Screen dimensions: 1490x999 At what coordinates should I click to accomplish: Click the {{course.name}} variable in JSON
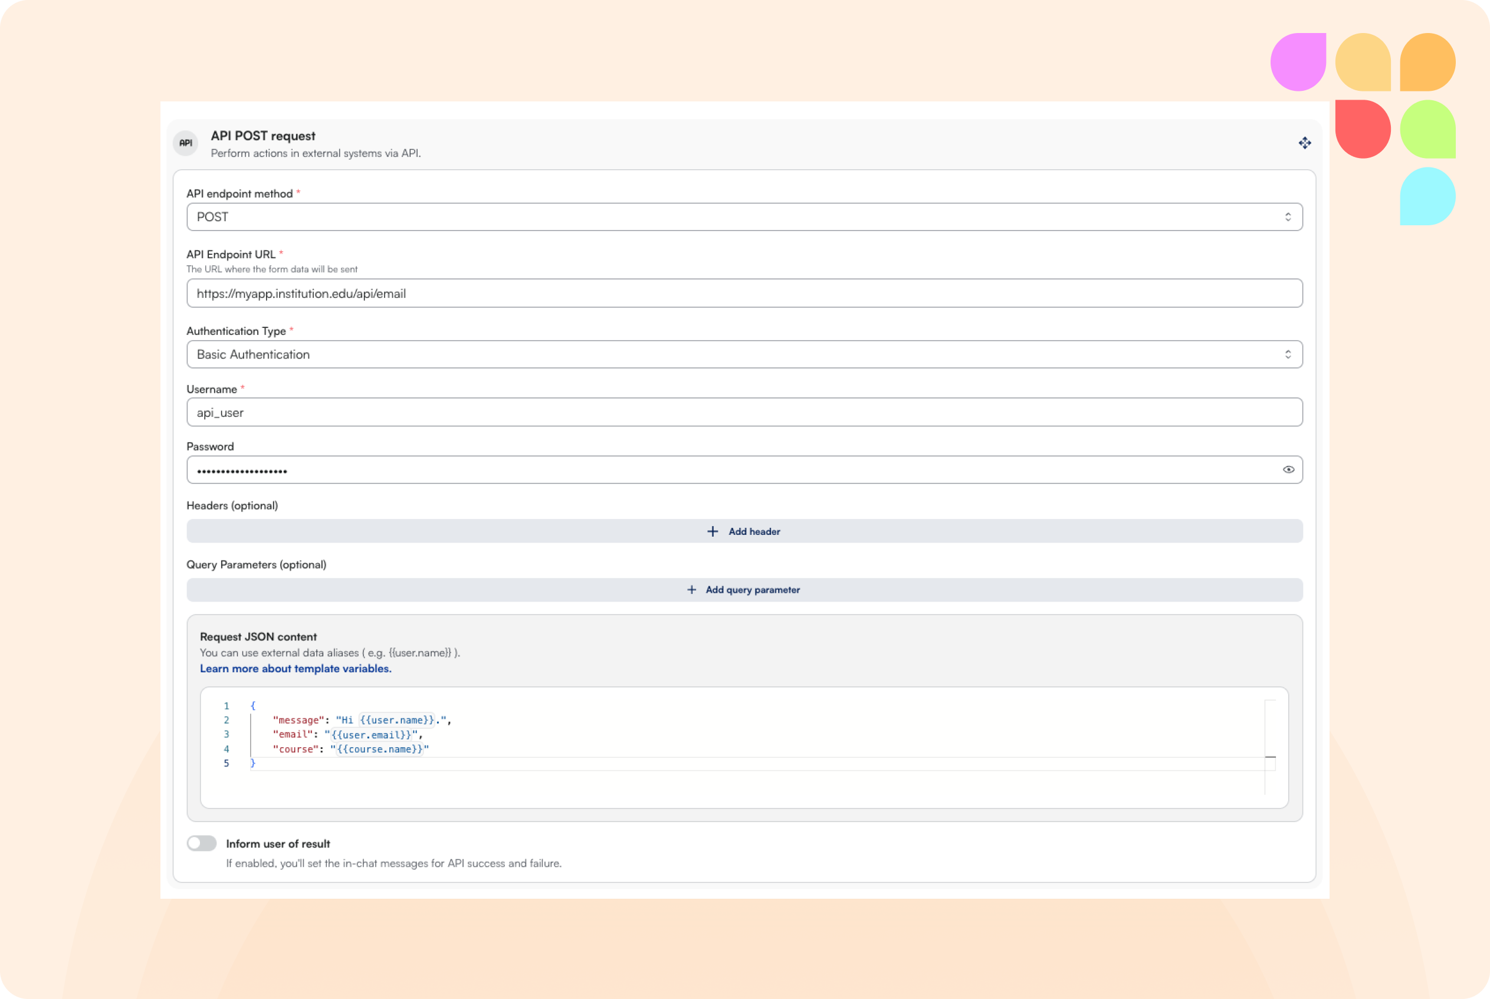pyautogui.click(x=379, y=749)
